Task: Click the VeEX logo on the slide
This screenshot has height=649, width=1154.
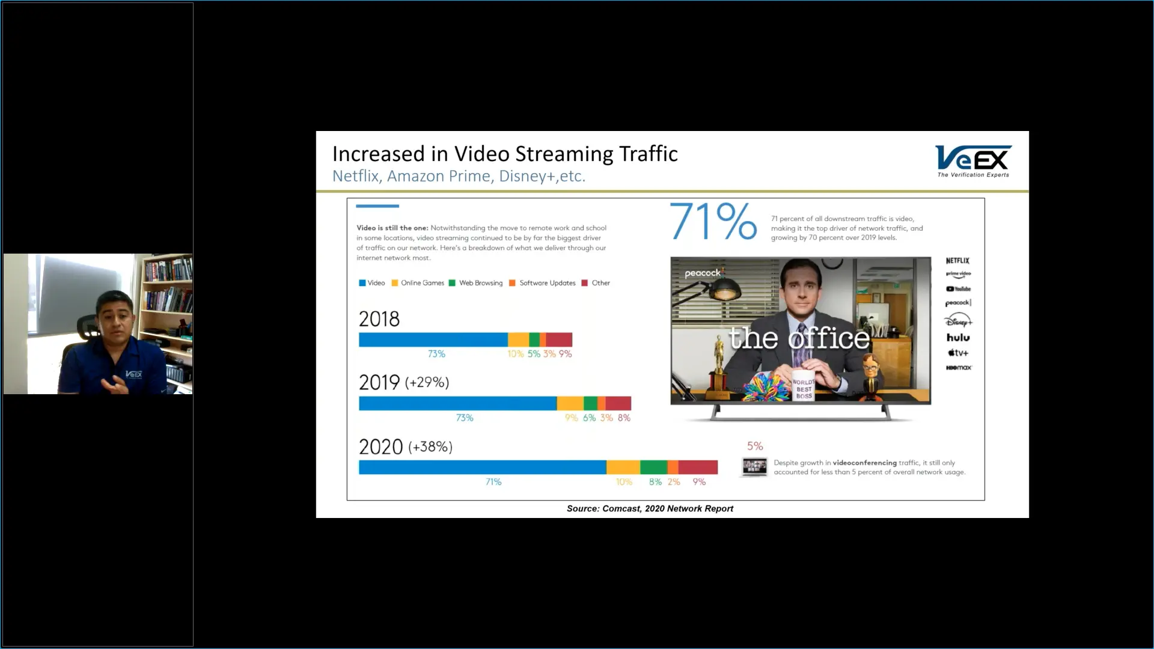Action: pos(973,161)
